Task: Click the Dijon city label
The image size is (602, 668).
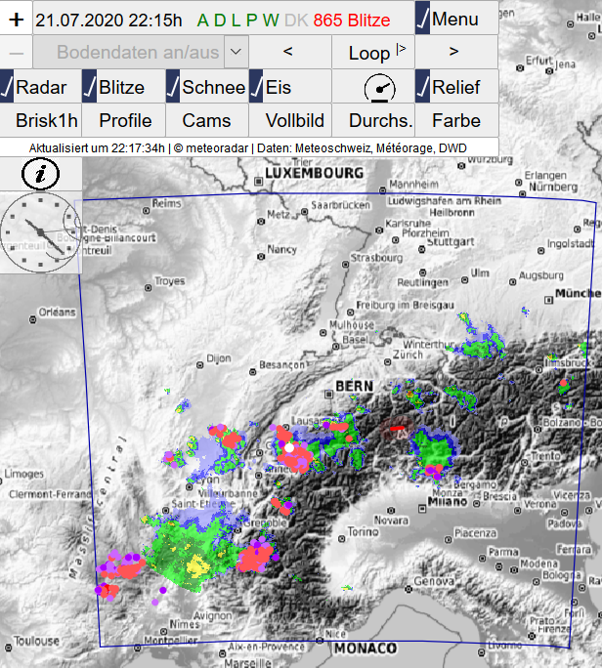Action: (x=219, y=358)
